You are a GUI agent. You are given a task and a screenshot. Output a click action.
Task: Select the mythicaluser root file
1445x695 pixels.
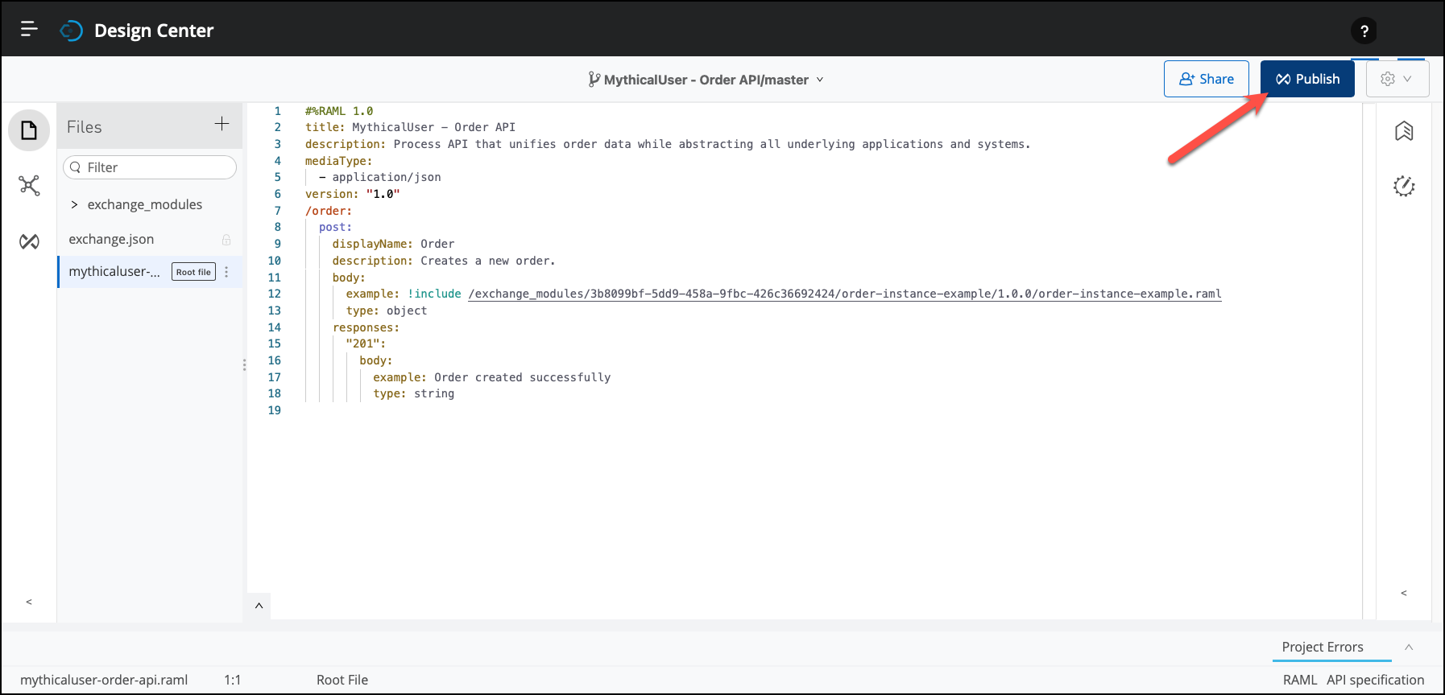(x=114, y=271)
